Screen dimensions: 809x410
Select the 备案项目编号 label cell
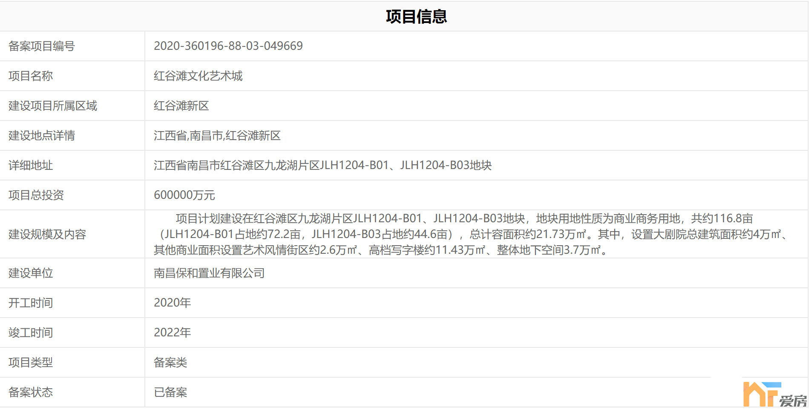point(42,46)
